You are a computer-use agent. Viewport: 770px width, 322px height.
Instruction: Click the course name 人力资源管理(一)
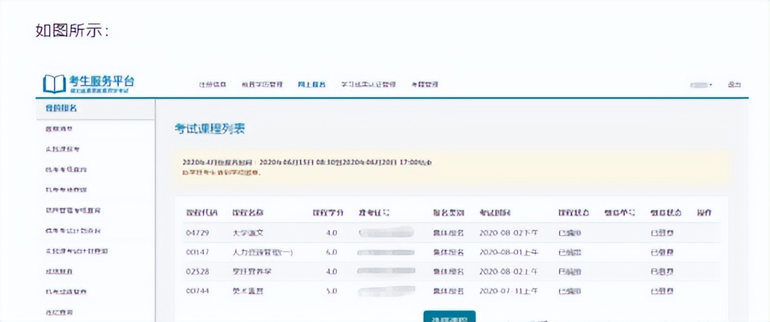pos(262,252)
